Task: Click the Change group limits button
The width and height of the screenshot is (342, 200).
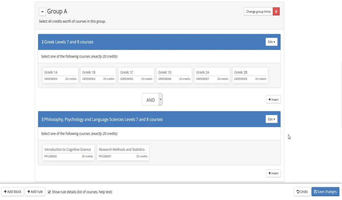Action: (x=258, y=11)
